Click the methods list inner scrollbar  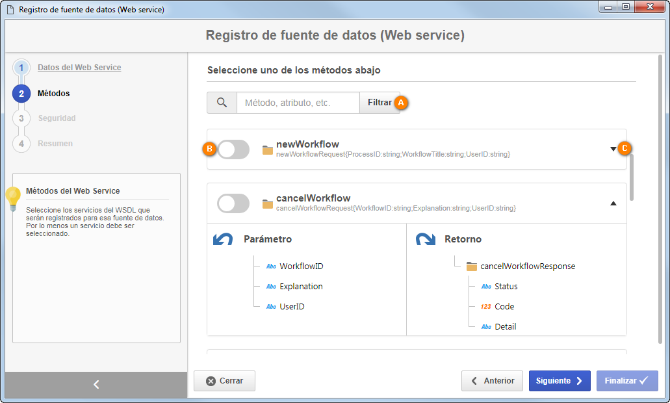coord(632,177)
